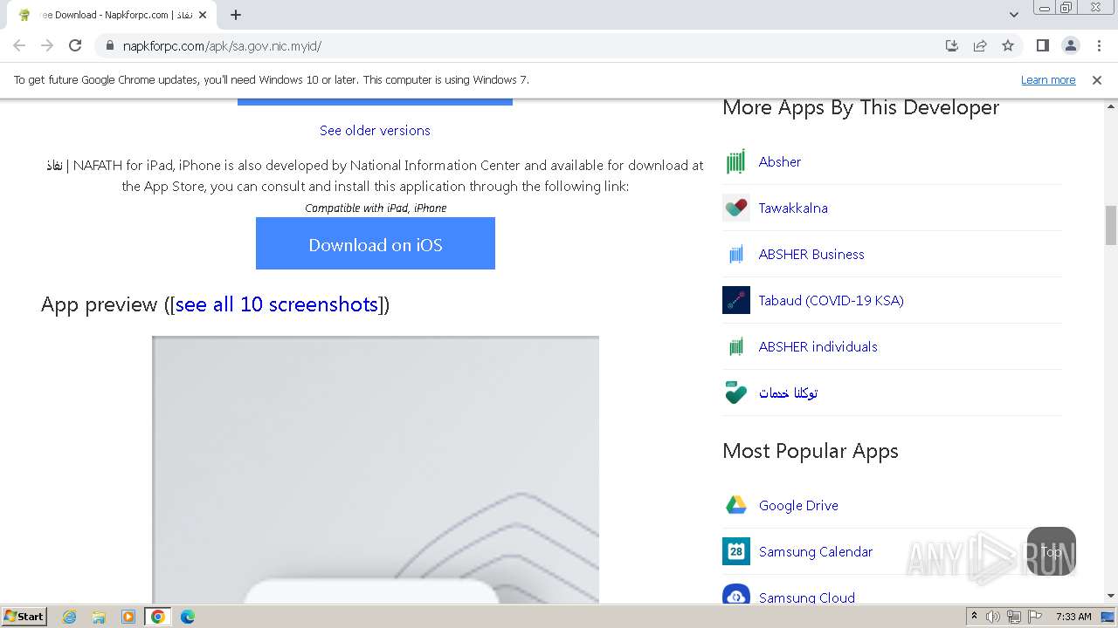Click the share page icon
Screen dimensions: 1118x628
(980, 45)
